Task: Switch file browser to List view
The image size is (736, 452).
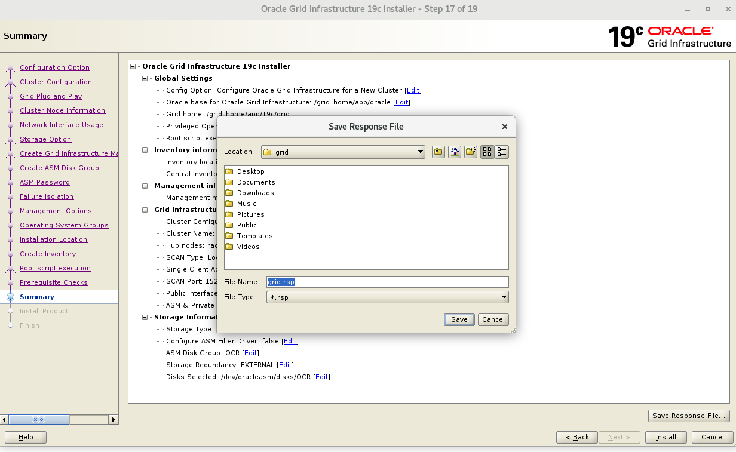Action: click(x=487, y=152)
